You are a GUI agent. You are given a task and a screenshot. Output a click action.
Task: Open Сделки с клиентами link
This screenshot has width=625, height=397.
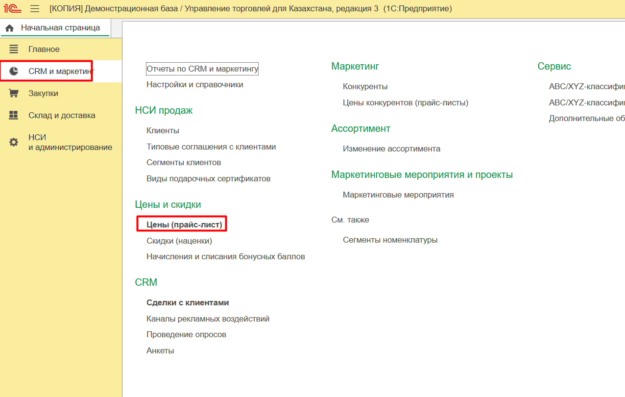tap(188, 302)
